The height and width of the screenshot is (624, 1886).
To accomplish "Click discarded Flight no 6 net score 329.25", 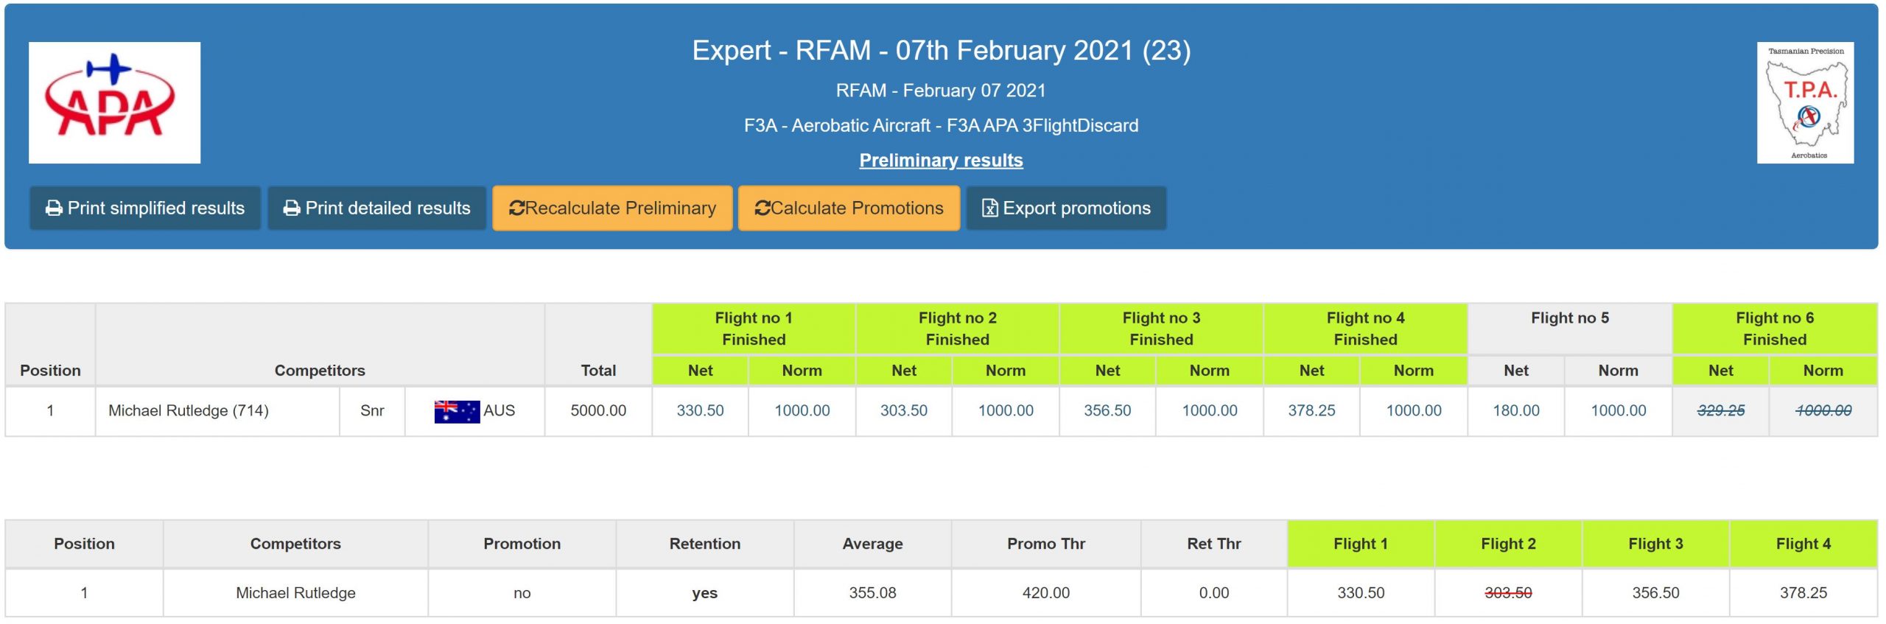I will 1720,410.
